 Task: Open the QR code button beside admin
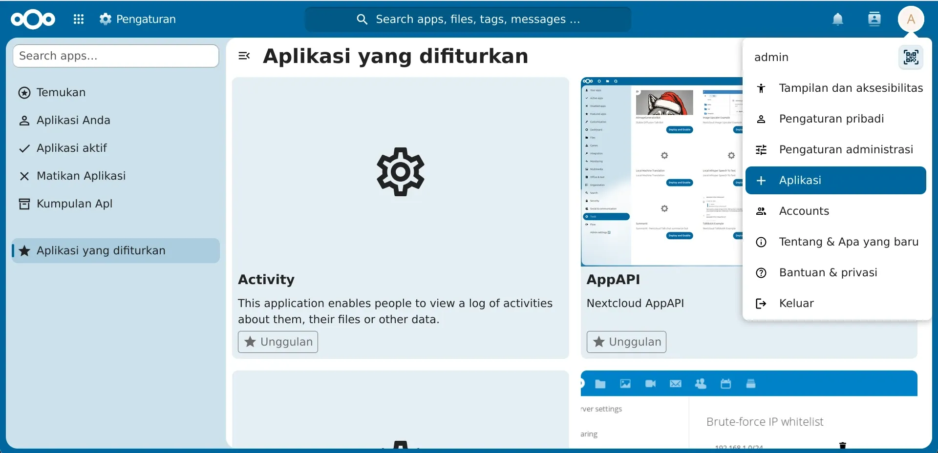coord(911,57)
